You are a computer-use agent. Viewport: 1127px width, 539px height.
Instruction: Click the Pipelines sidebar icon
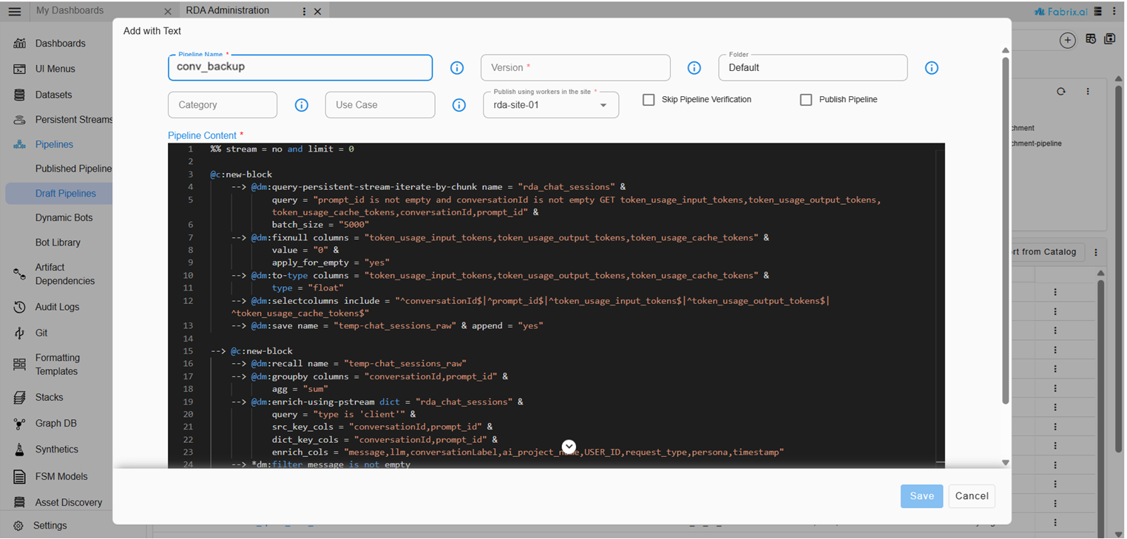click(20, 145)
